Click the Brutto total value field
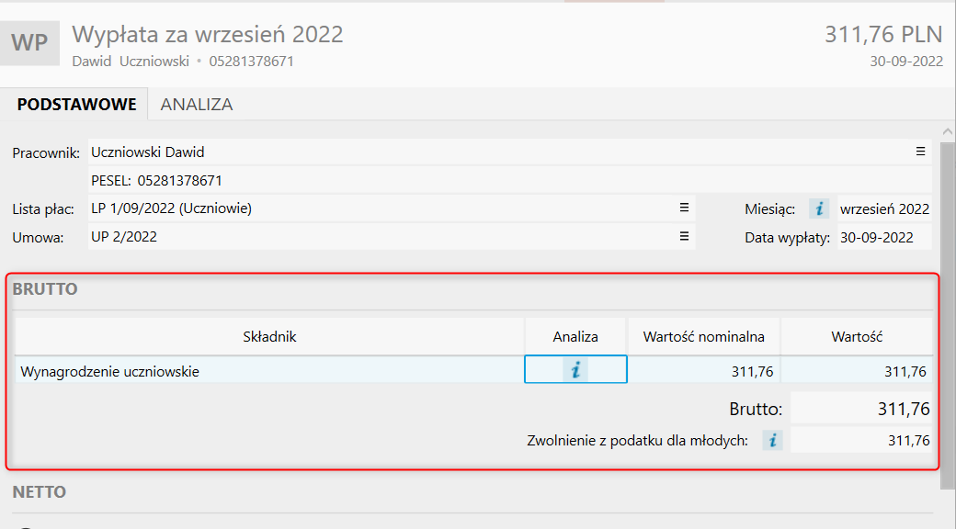This screenshot has width=956, height=529. coord(861,410)
